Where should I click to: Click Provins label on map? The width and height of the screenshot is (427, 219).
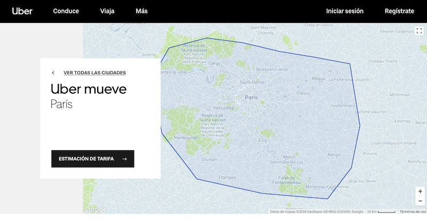tap(370, 153)
